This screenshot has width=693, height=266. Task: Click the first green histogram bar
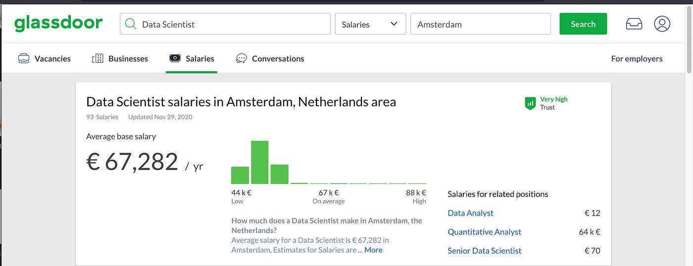(240, 175)
